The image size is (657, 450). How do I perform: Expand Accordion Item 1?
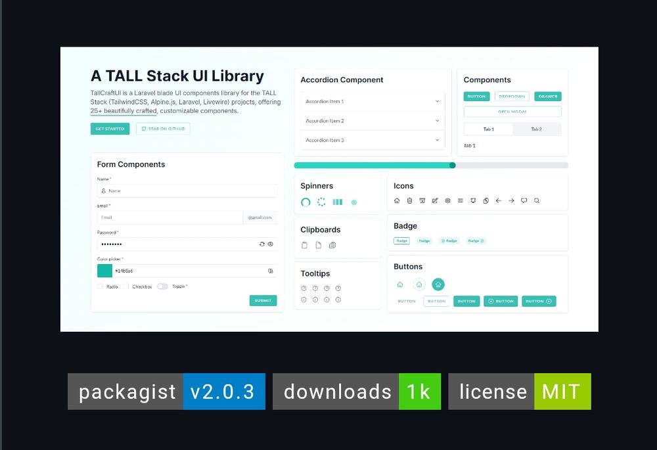point(373,101)
